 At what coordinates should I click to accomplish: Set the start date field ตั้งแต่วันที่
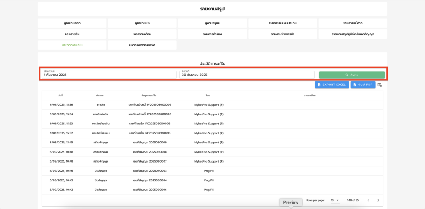[x=109, y=75]
